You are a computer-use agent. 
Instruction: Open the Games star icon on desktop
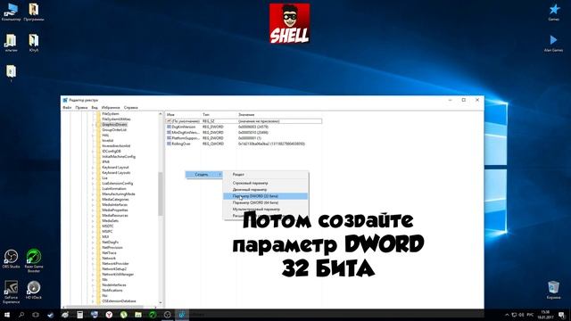point(554,12)
